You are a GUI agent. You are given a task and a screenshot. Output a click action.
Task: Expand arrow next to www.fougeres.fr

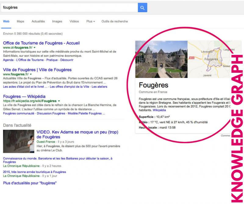click(31, 74)
